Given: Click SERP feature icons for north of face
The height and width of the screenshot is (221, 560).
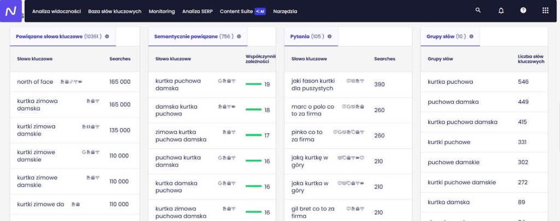Looking at the screenshot, I should click(71, 82).
